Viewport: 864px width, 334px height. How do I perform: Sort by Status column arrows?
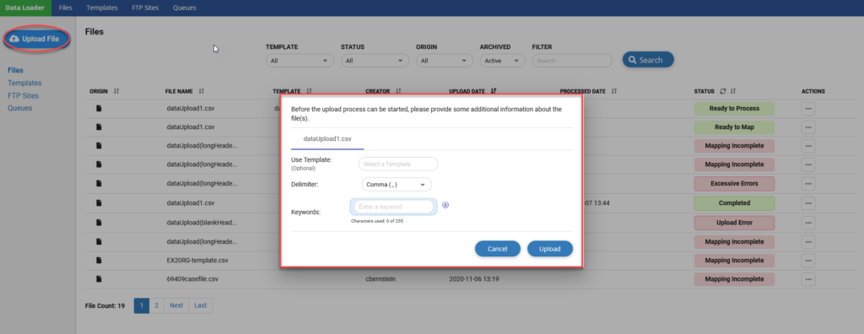733,91
